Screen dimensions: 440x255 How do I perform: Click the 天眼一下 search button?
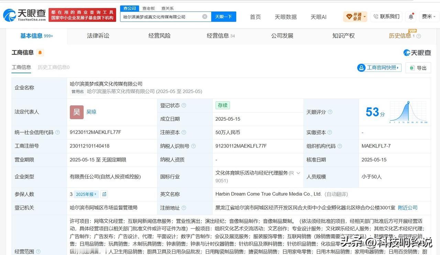point(224,16)
